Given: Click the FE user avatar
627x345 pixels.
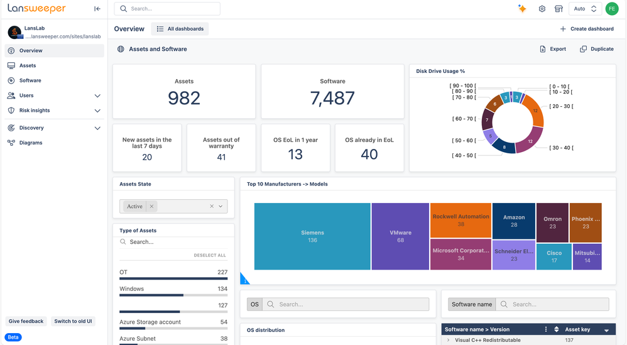Looking at the screenshot, I should pos(611,9).
